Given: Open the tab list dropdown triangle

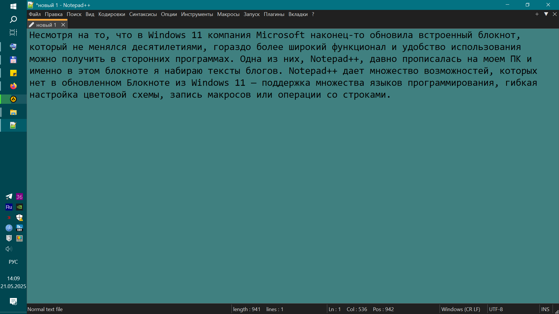Looking at the screenshot, I should pos(546,14).
